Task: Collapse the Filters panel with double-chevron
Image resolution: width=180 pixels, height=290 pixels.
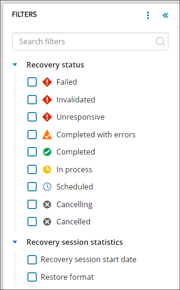Action: coord(166,15)
